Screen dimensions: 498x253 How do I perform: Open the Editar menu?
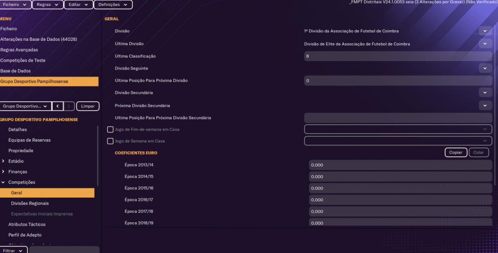(79, 4)
